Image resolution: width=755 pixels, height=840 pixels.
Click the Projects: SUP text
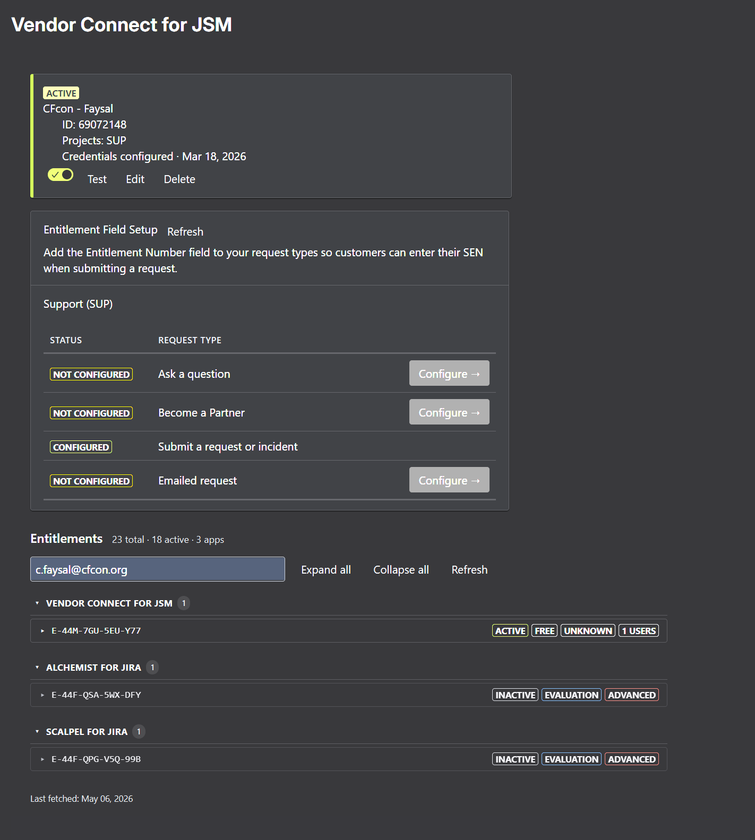[94, 141]
